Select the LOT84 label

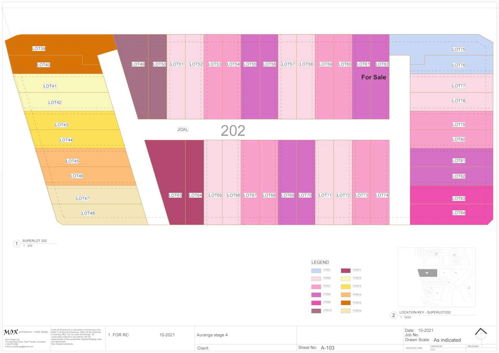pyautogui.click(x=458, y=213)
